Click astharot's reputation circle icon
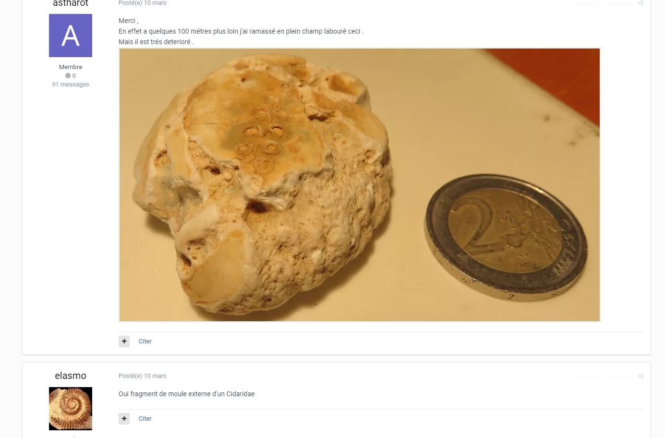 pyautogui.click(x=68, y=76)
